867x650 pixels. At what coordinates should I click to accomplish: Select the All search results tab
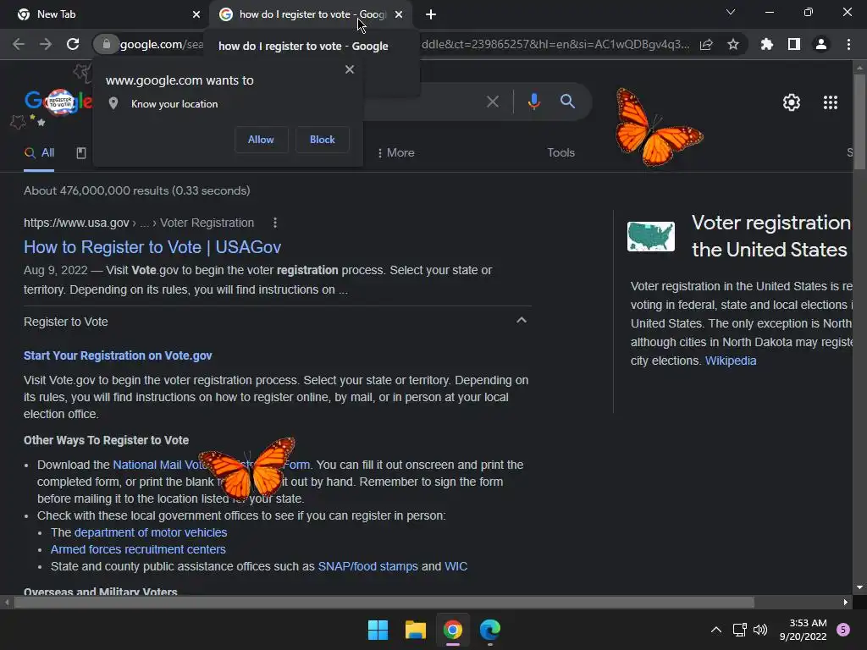point(39,153)
